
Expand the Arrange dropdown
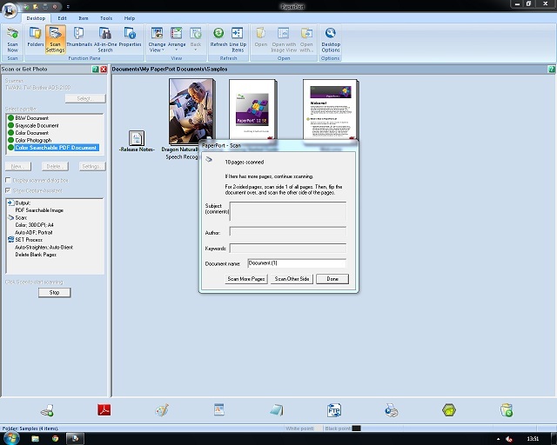[177, 39]
